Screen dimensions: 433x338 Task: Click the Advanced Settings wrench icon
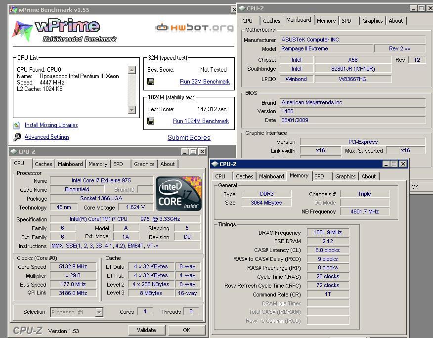point(17,137)
